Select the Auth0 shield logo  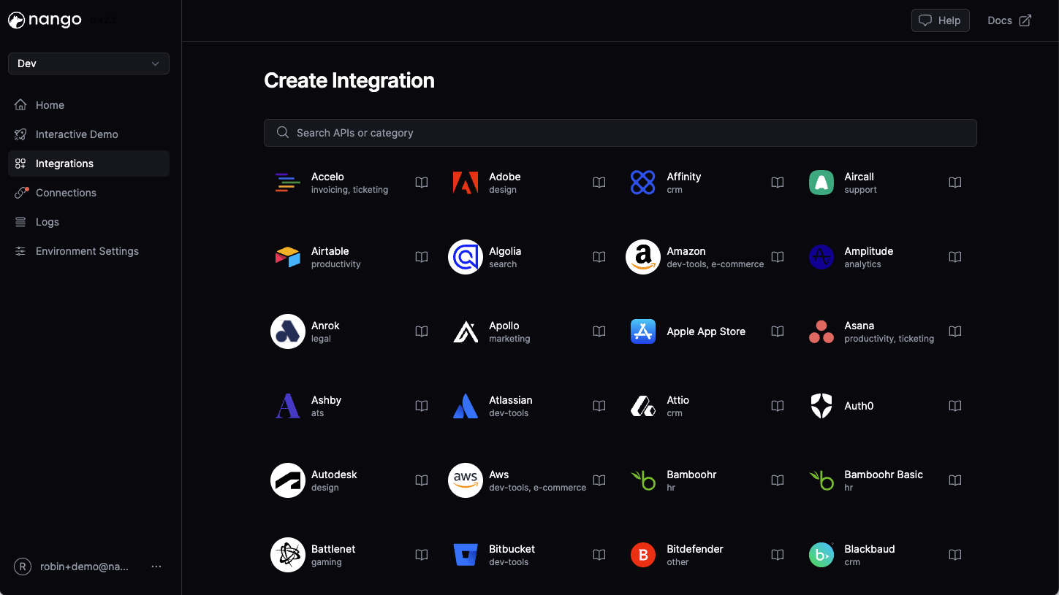click(821, 406)
